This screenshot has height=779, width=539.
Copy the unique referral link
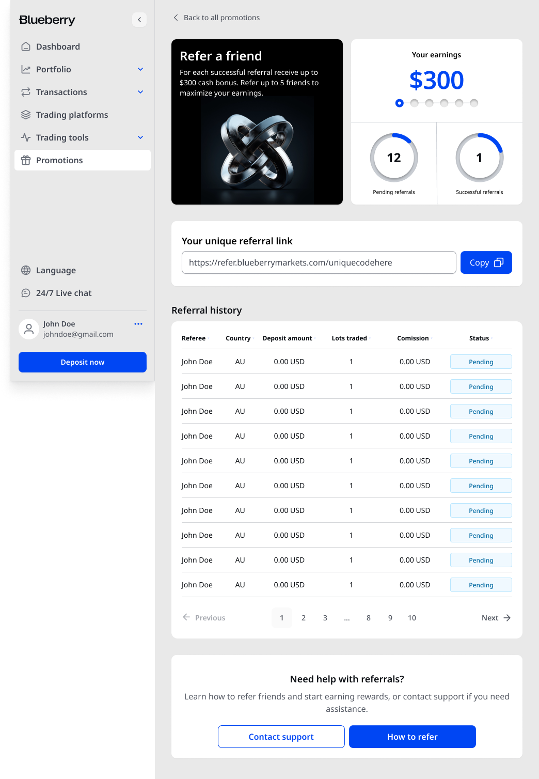pos(486,262)
